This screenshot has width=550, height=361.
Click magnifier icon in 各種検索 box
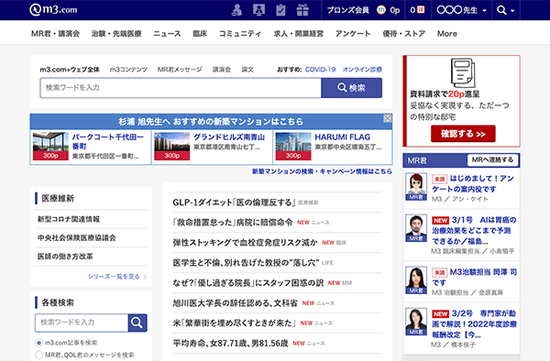137,323
